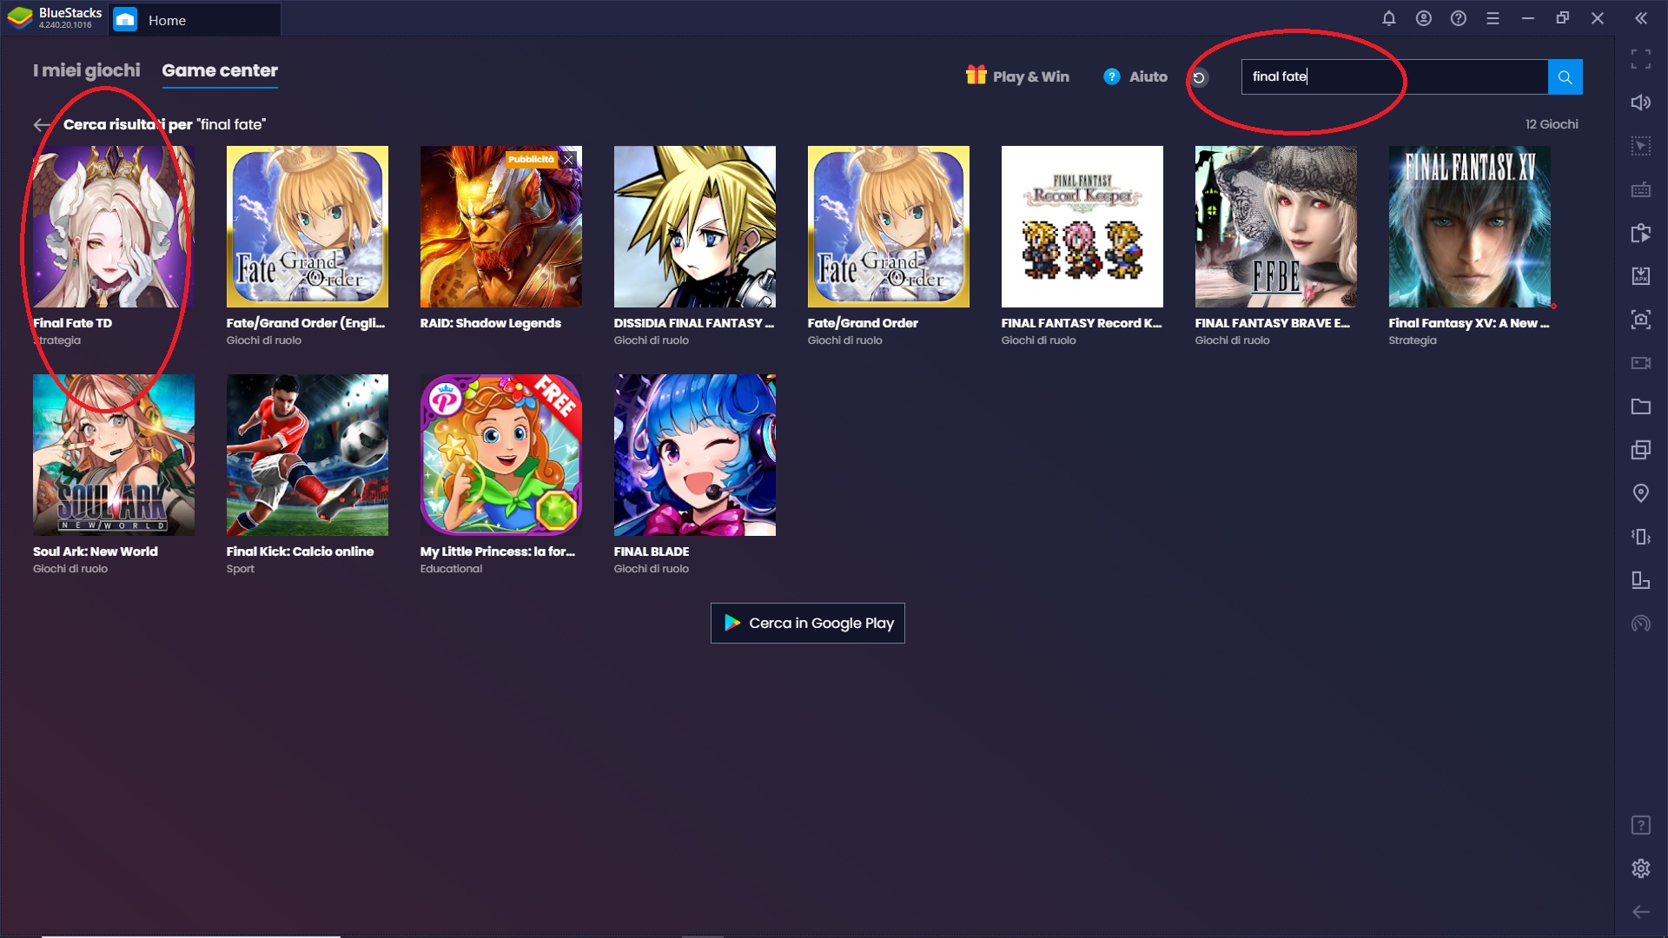The image size is (1668, 938).
Task: Open the hamburger menu in title bar
Action: pyautogui.click(x=1493, y=18)
